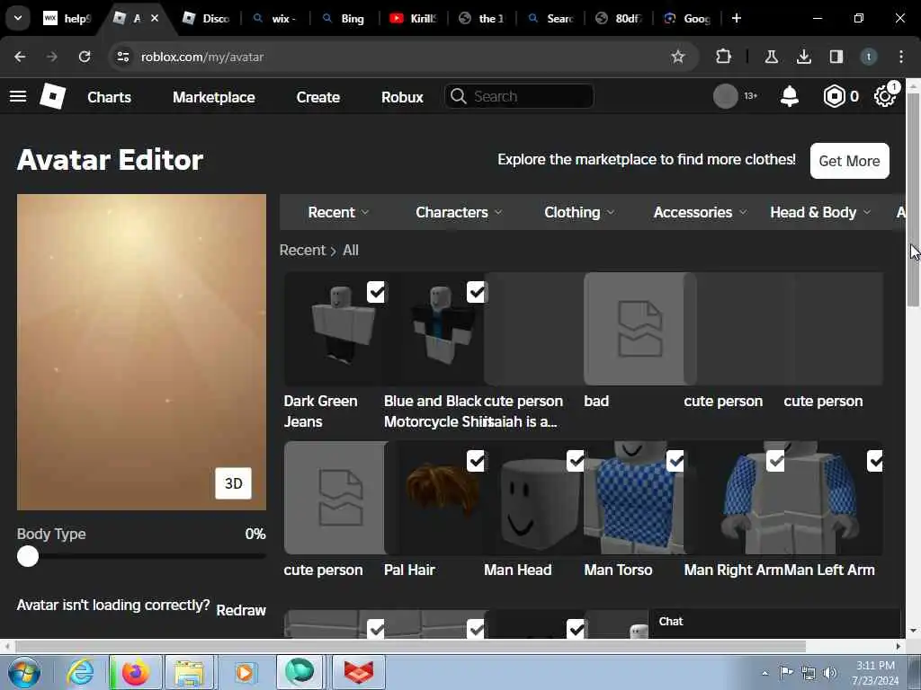Open the tab search dropdown arrow

point(18,18)
